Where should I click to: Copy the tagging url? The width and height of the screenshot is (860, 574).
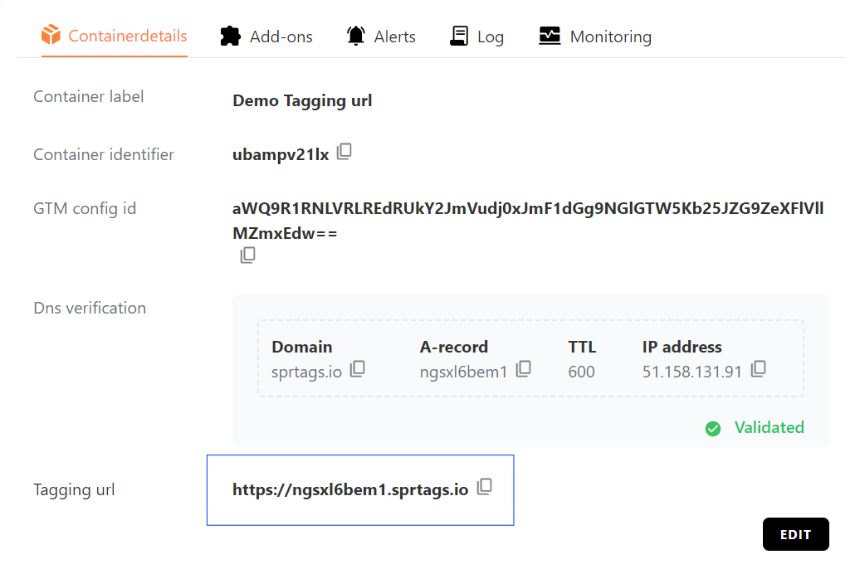tap(484, 487)
